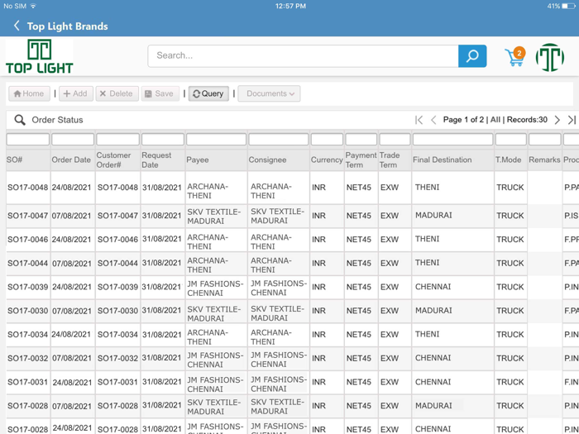Sort by Order Date column header
The height and width of the screenshot is (434, 579).
[x=71, y=160]
